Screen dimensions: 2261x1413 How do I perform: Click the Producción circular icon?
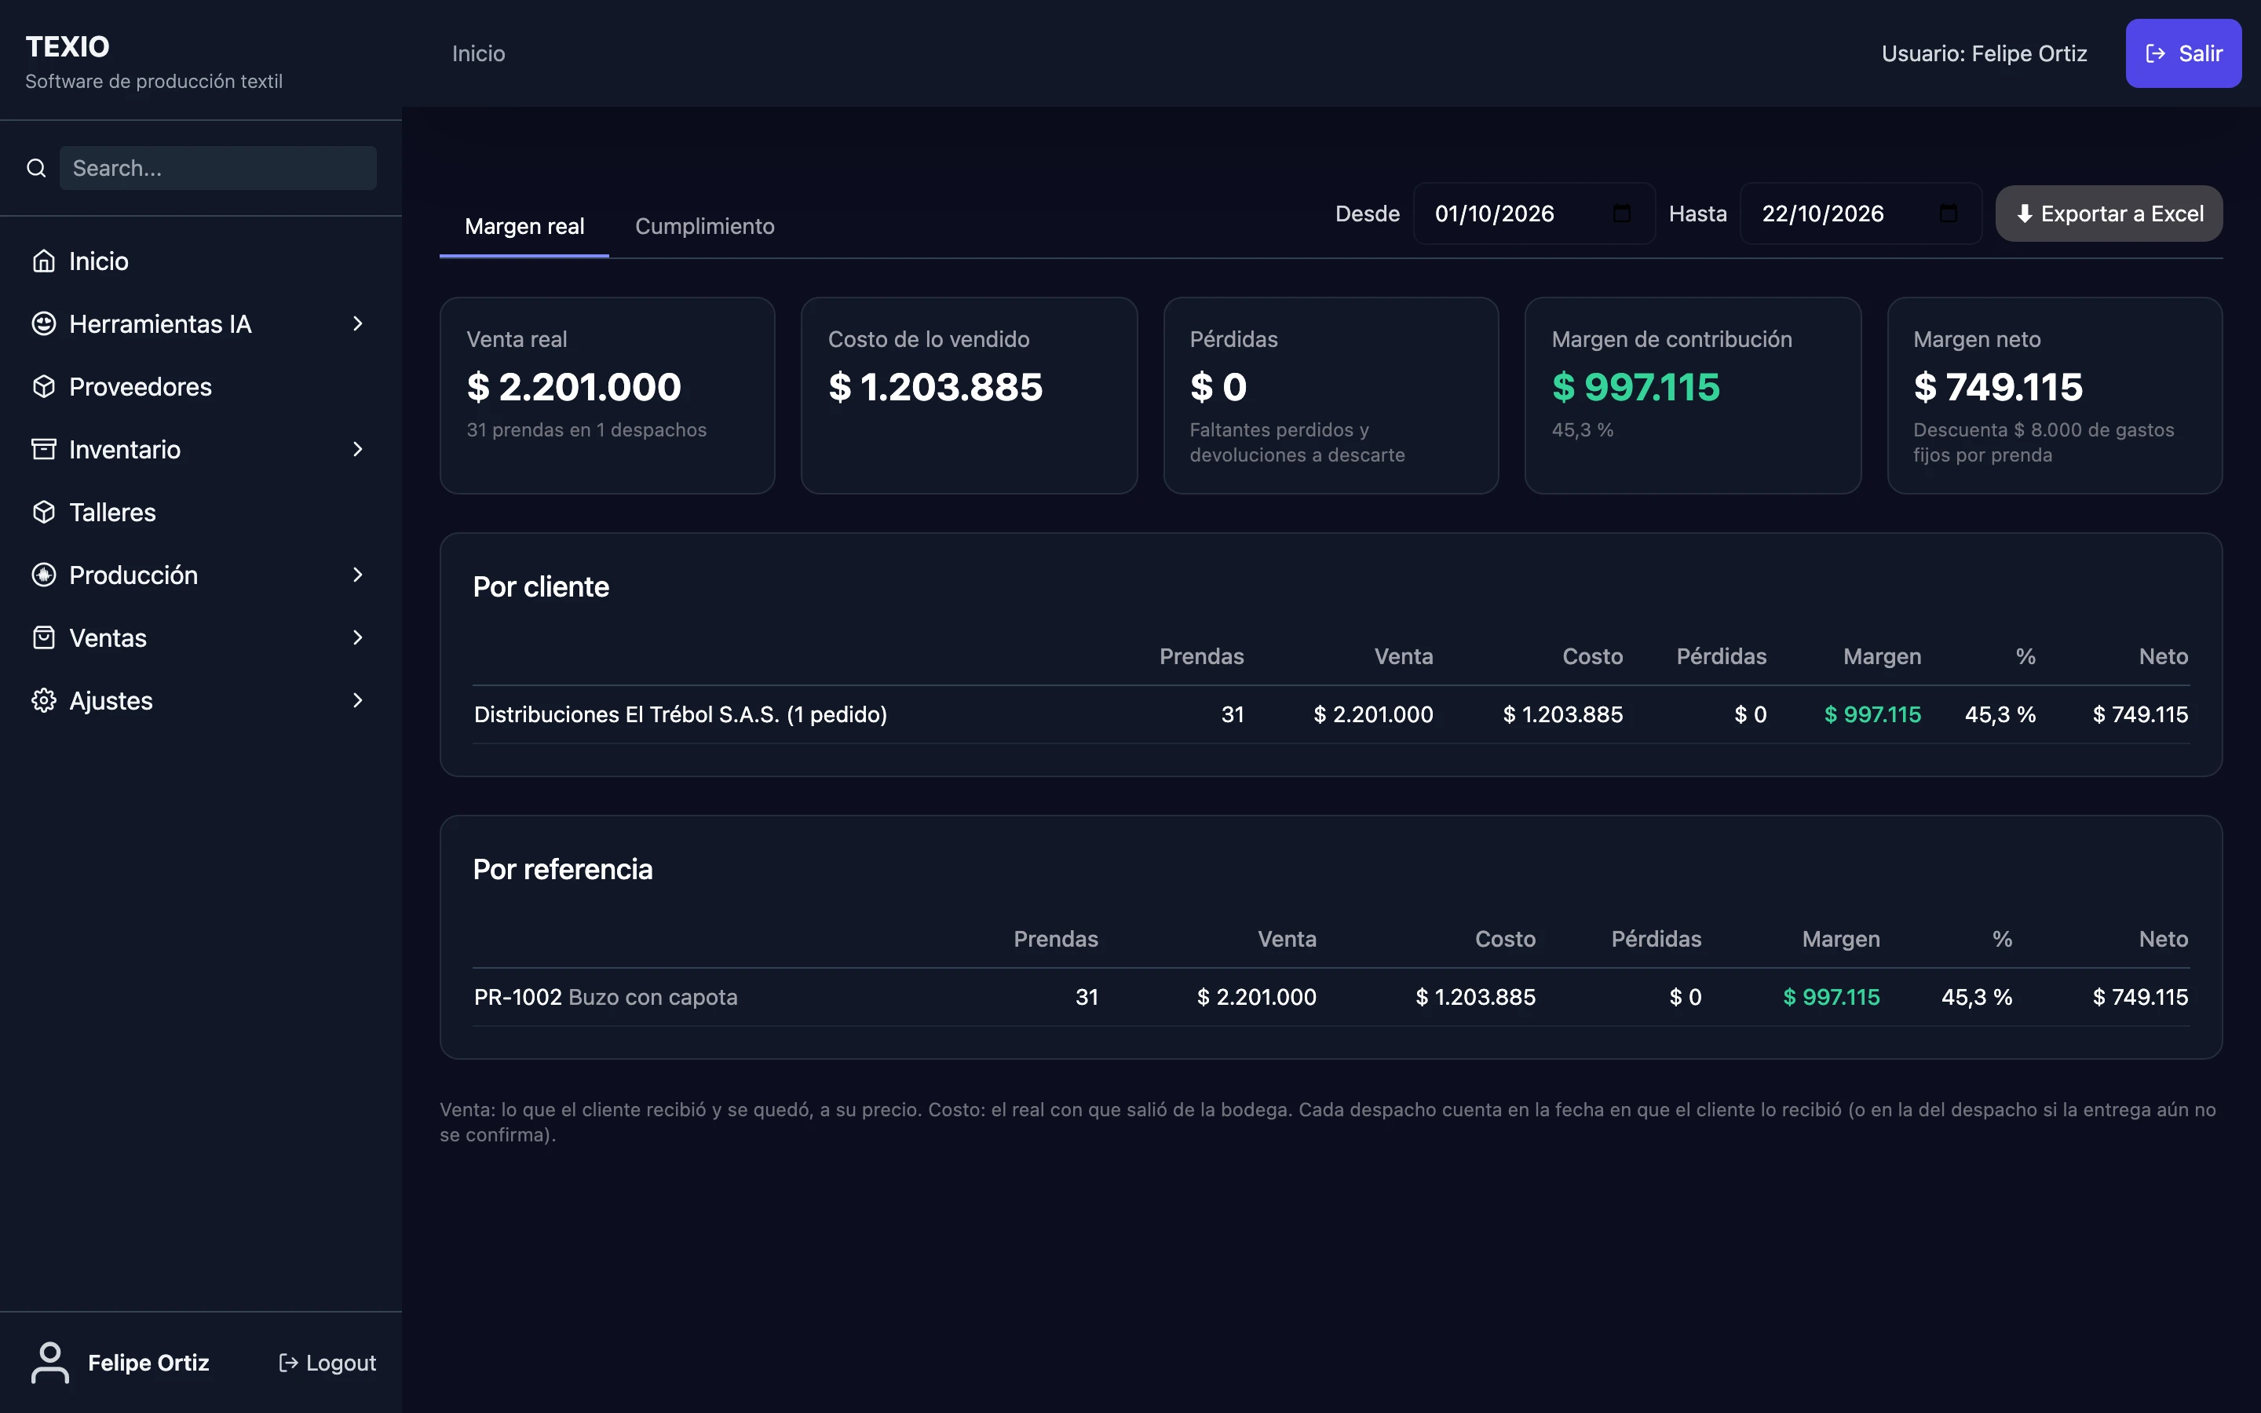[x=44, y=575]
